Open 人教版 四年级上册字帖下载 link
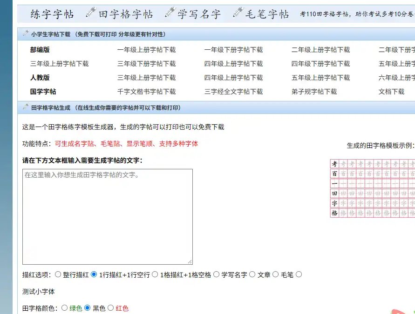This screenshot has width=415, height=314. (x=233, y=78)
